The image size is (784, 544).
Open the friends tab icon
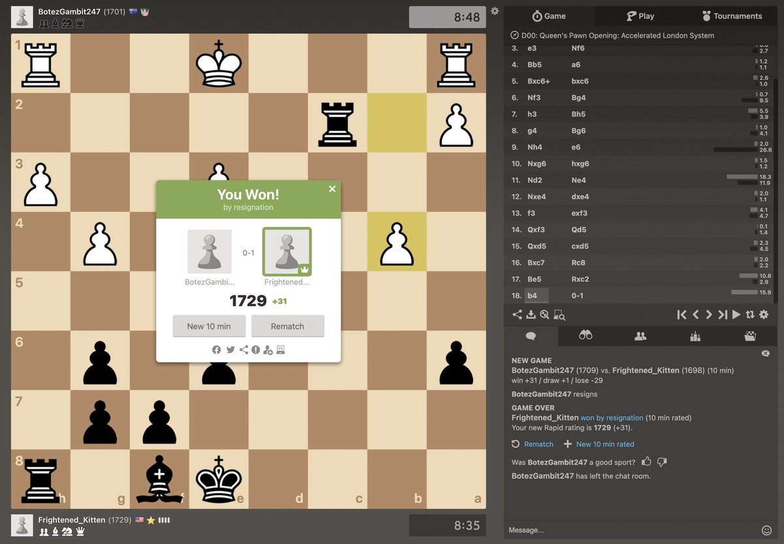[x=640, y=336]
